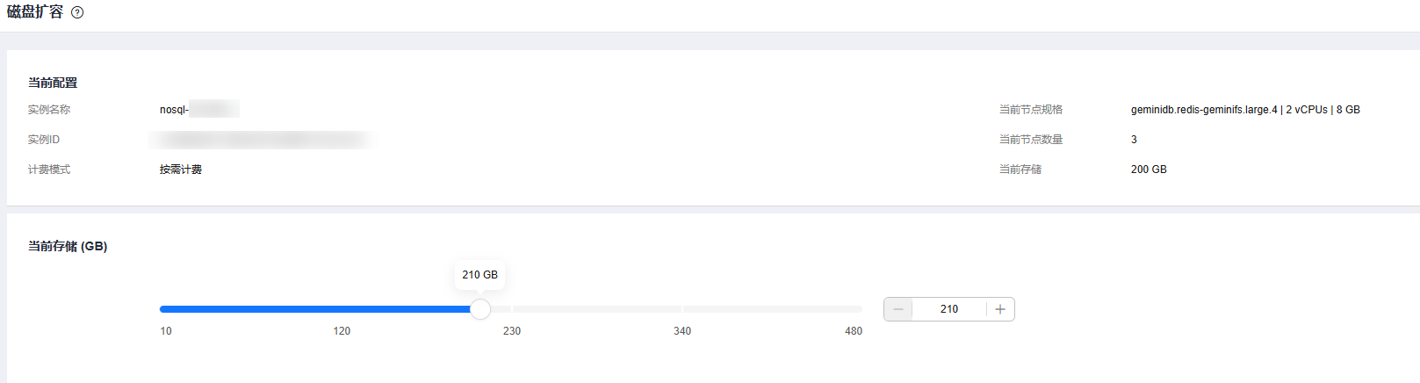Image resolution: width=1420 pixels, height=383 pixels.
Task: Select the 120 mark on the slider
Action: [x=342, y=331]
